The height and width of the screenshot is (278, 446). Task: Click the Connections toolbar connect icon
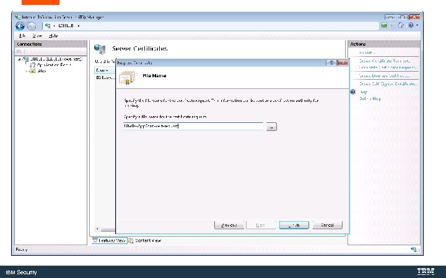click(19, 52)
